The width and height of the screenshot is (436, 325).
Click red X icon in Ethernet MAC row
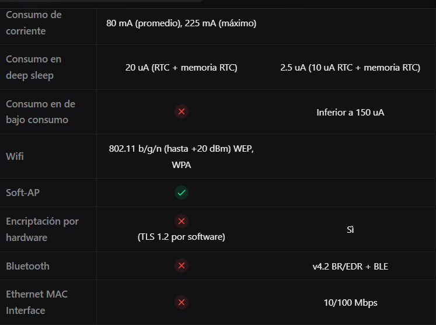pos(182,302)
